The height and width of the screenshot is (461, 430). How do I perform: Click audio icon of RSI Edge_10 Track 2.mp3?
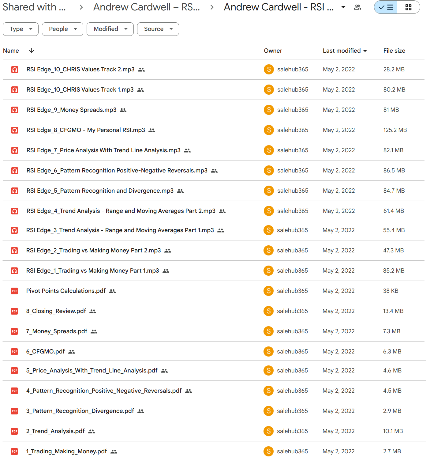tap(15, 70)
